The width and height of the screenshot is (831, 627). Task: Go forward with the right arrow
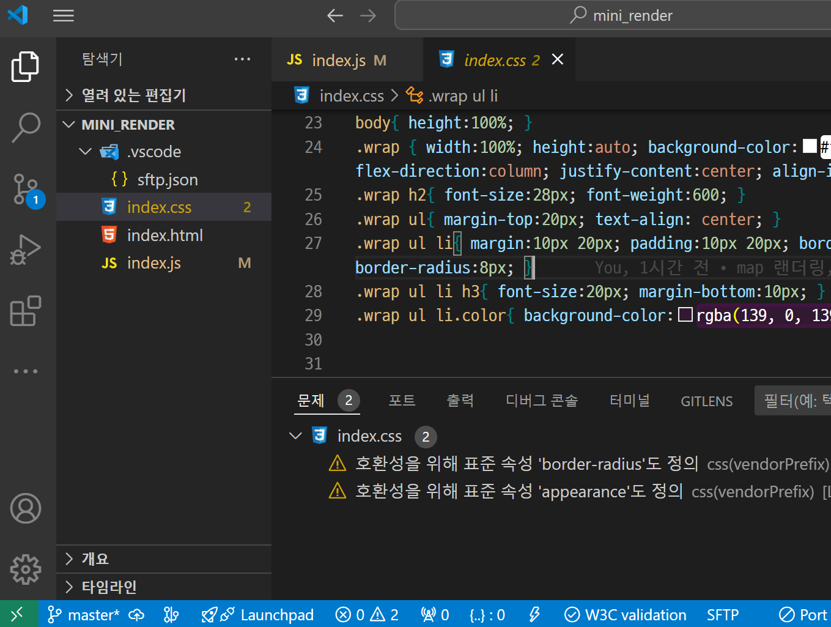pos(368,15)
